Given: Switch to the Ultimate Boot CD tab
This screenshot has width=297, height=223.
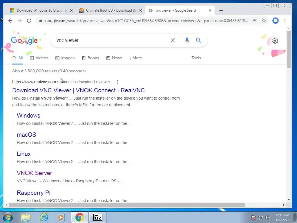Looking at the screenshot, I should [x=111, y=11].
